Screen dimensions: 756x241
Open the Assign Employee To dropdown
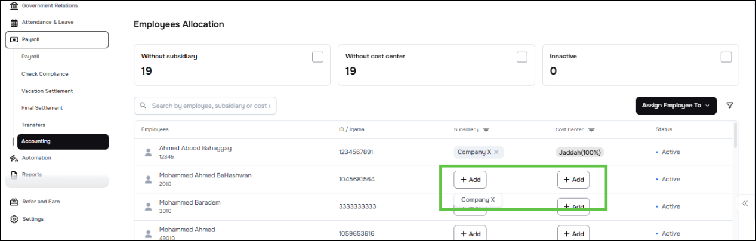point(676,106)
